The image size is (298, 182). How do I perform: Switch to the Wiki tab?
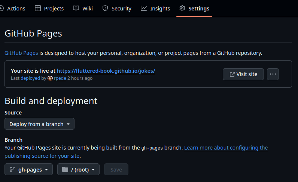coord(83,9)
